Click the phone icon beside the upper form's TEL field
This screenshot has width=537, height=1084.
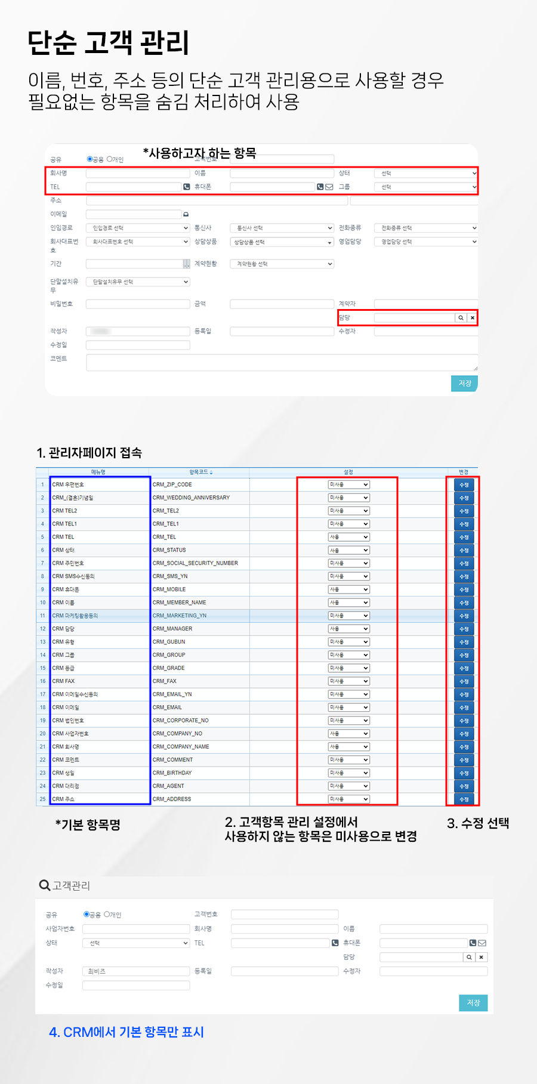[187, 187]
